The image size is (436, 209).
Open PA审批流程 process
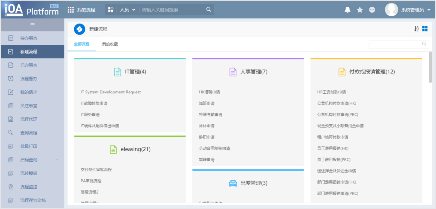(x=91, y=181)
